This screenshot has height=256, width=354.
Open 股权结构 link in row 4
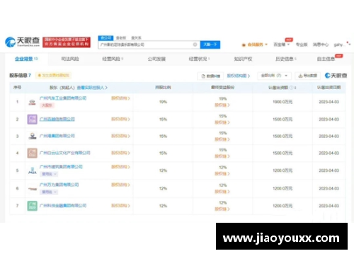tap(120, 153)
